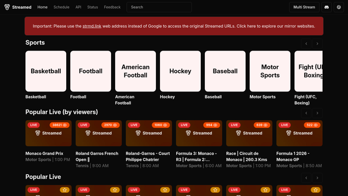Click the 38621 viewers badge

point(60,125)
